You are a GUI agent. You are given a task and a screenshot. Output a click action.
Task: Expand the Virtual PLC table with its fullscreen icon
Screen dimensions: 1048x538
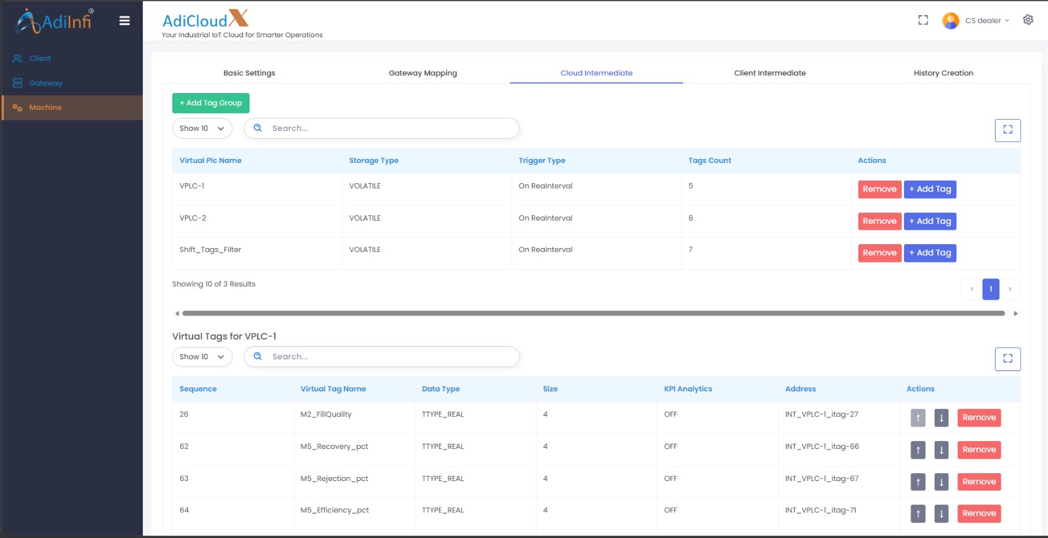coord(1007,130)
